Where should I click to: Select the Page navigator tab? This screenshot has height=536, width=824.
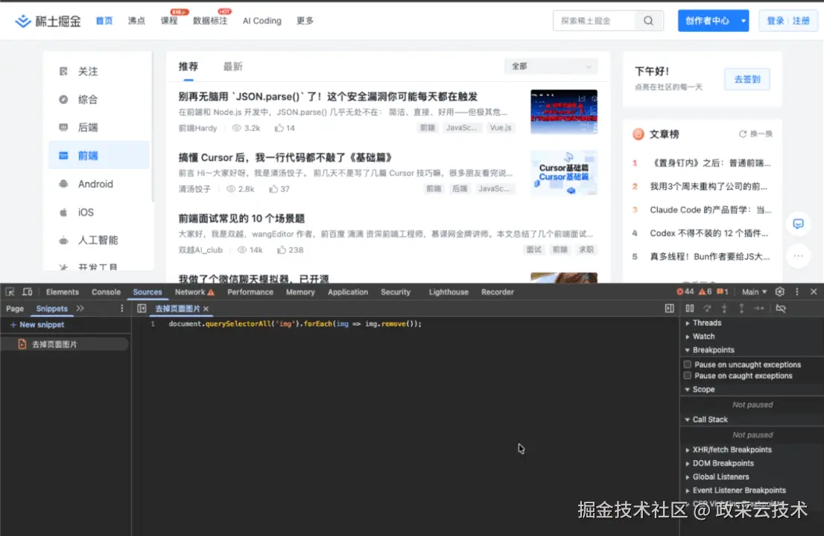tap(15, 309)
